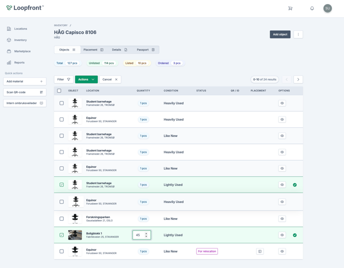344x268 pixels.
Task: Check Equinor For relocation row checkbox
Action: click(x=61, y=251)
